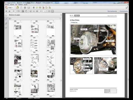The height and width of the screenshot is (100, 133).
Task: Click the print icon
Action: 25,7
